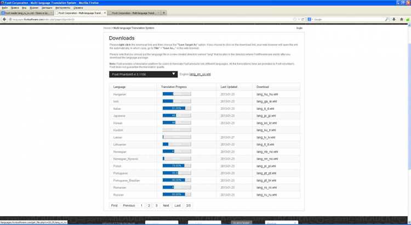Viewport: 411px width, 225px height.
Task: Go to the browser Home icon
Action: [401, 19]
